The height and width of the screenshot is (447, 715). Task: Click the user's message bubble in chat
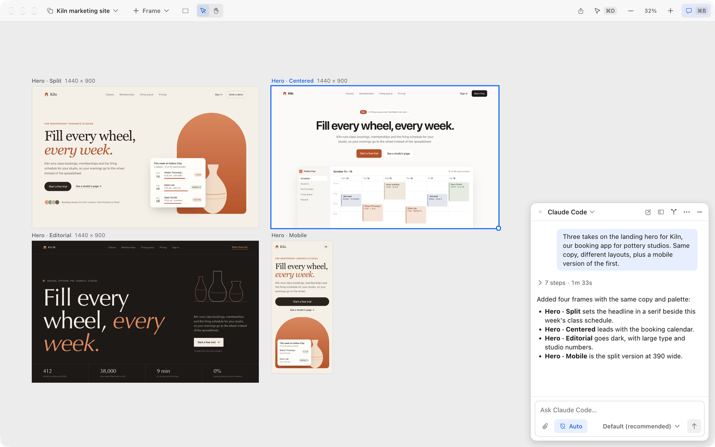(627, 250)
